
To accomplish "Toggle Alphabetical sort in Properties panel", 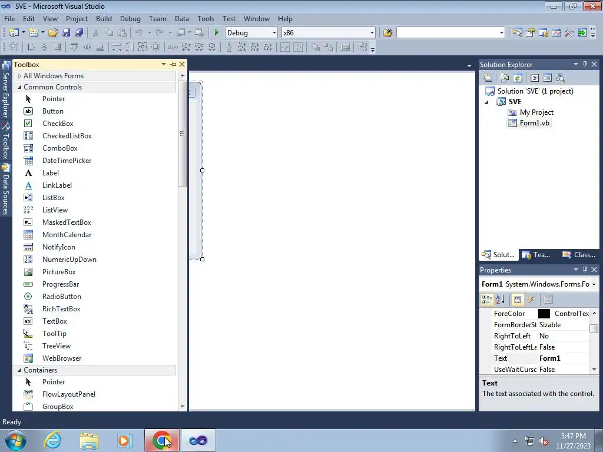I will (x=501, y=300).
